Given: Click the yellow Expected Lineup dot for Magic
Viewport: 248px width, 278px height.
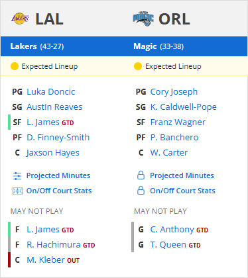Looking at the screenshot, I should click(x=138, y=66).
